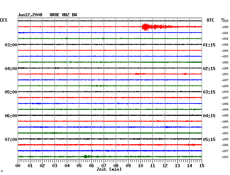The height and width of the screenshot is (175, 230).
Task: Select minute 11 on the time axis
Action: coord(153,165)
